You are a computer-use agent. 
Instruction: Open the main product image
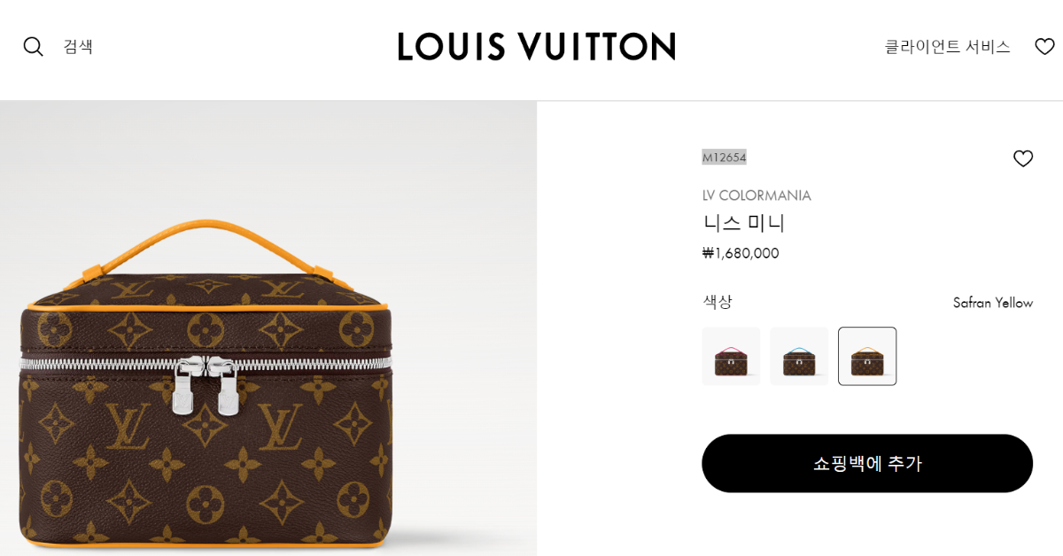[x=268, y=328]
